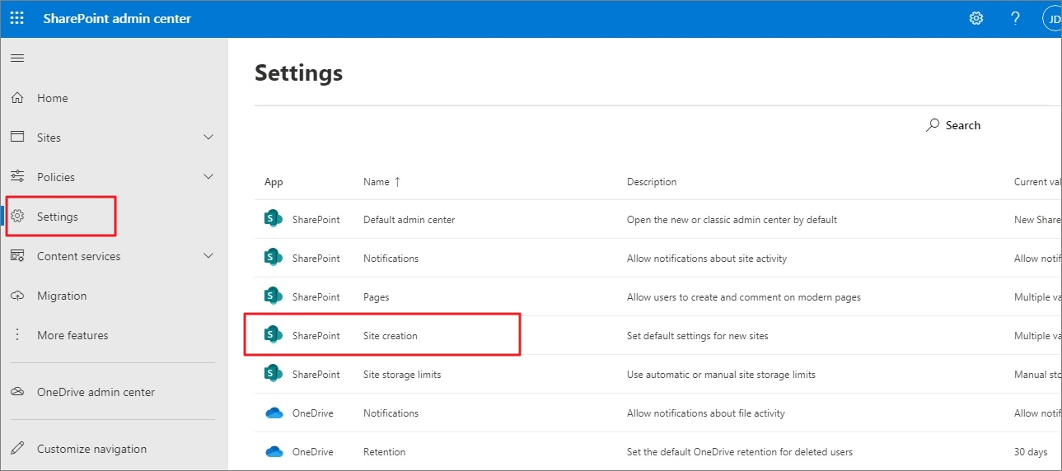Viewport: 1062px width, 471px height.
Task: Open the app launcher waffle icon
Action: click(16, 18)
